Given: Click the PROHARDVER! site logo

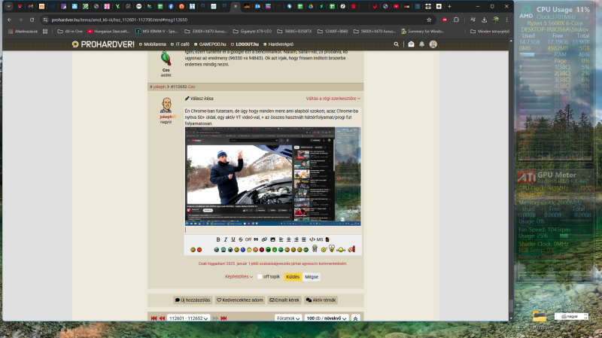Looking at the screenshot, I should [x=103, y=44].
